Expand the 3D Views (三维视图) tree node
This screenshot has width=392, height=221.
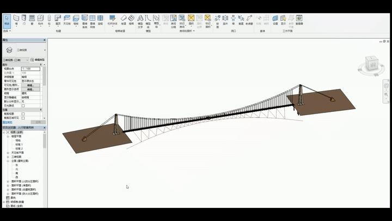(x=8, y=157)
